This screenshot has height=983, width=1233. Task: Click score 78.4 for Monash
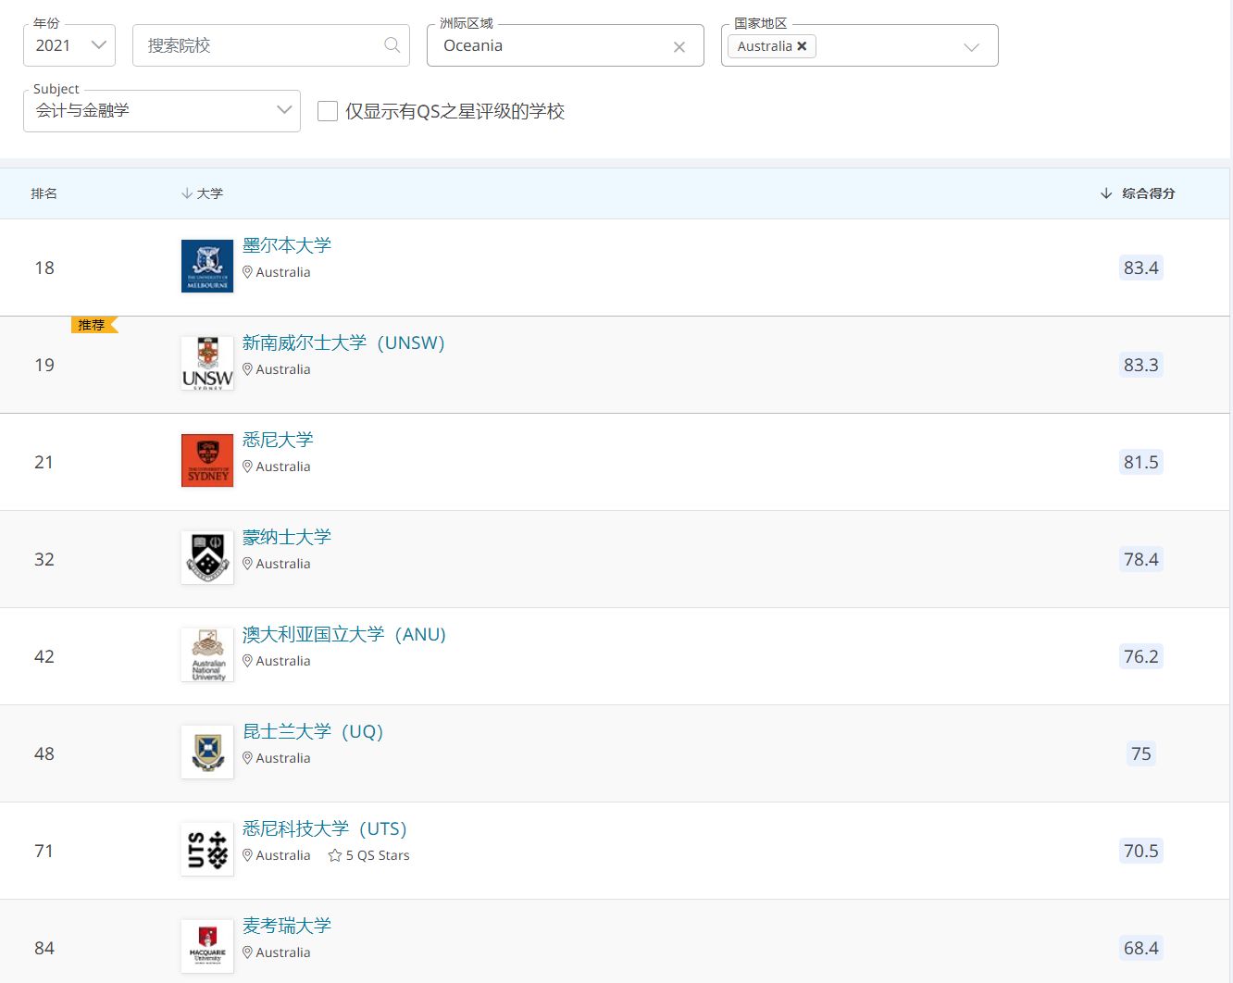click(x=1141, y=559)
